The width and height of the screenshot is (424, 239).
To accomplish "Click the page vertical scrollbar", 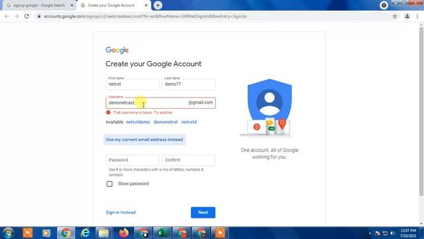I will 421,111.
